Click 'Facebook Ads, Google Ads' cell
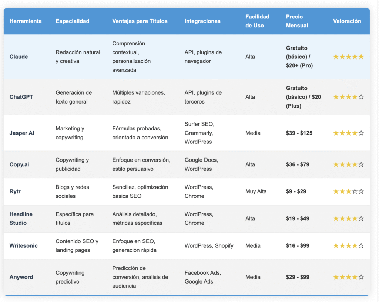This screenshot has height=302, width=379. (203, 277)
